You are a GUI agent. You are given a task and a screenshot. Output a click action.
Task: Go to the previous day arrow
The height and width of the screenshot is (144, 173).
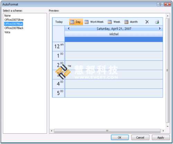[69, 28]
